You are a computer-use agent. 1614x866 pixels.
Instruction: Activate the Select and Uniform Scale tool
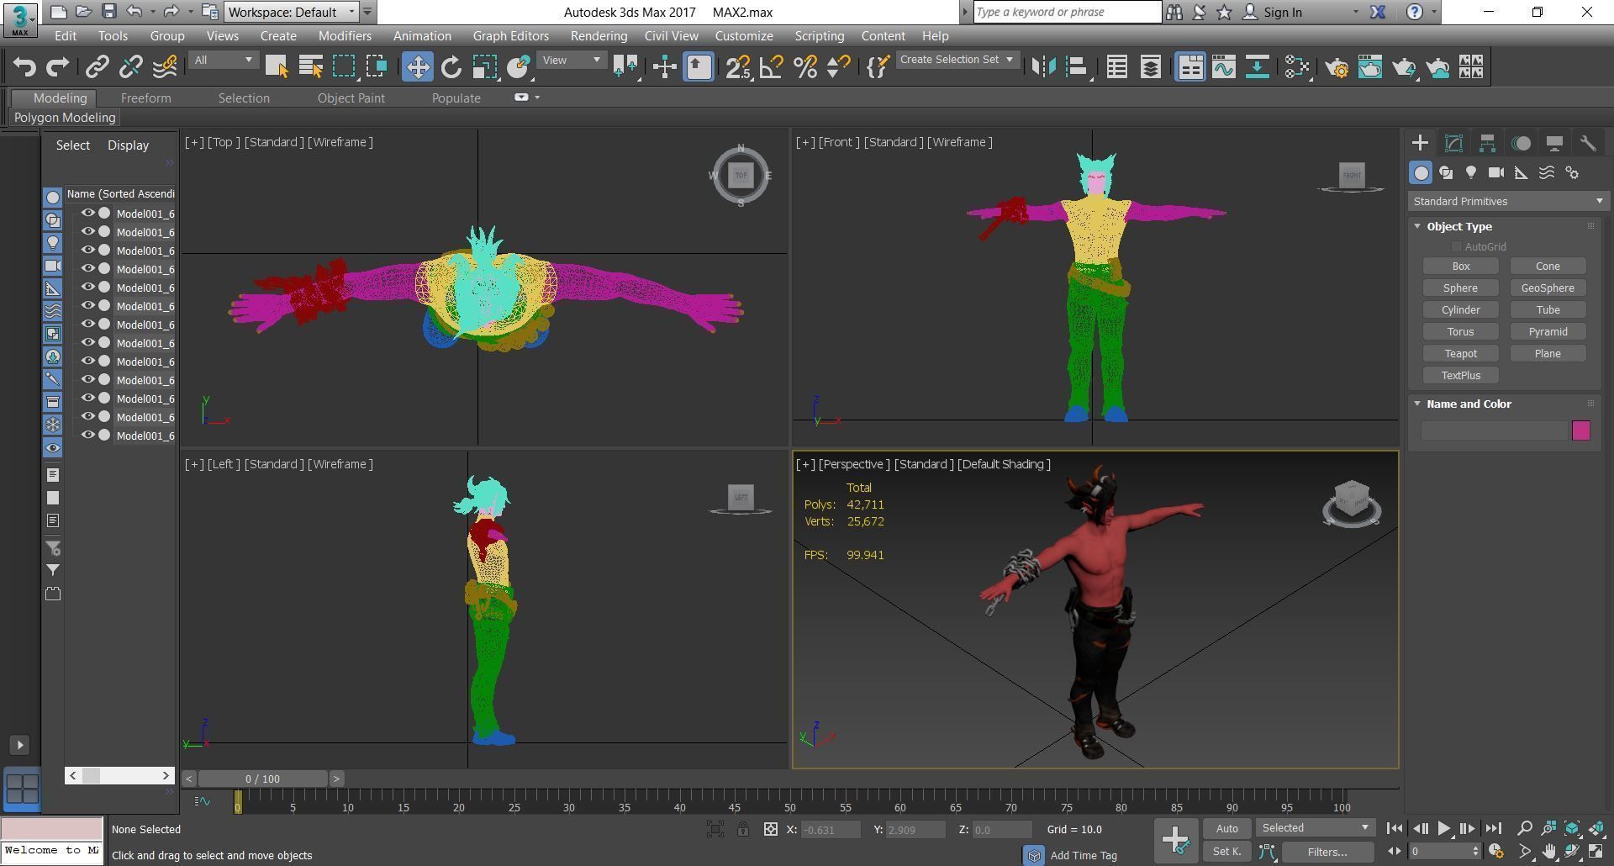(x=485, y=67)
